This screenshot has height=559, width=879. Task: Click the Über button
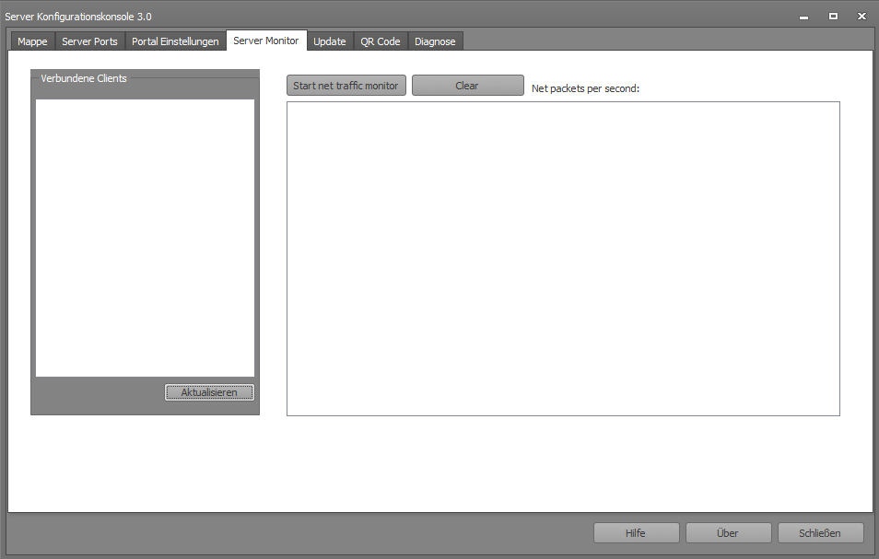(728, 532)
